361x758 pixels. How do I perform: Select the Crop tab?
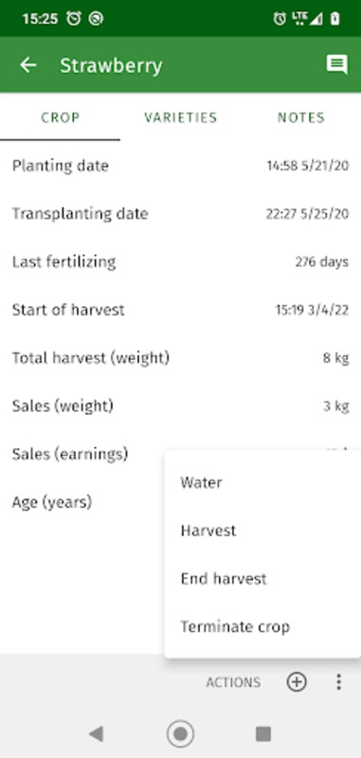click(60, 117)
